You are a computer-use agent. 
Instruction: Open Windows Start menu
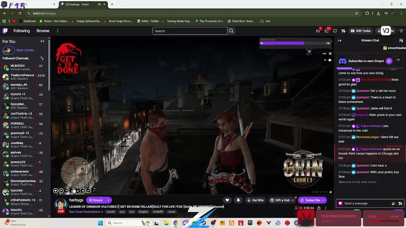[x=100, y=223]
